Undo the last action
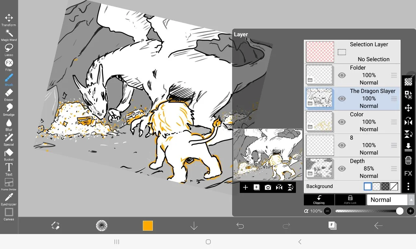The width and height of the screenshot is (416, 249). point(240,226)
